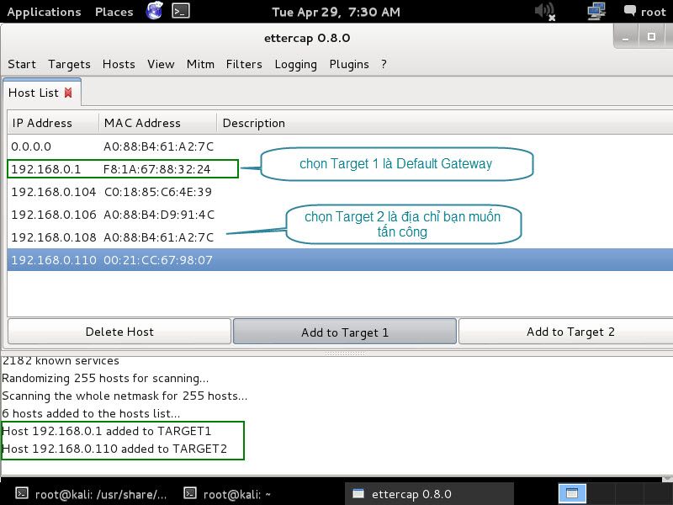The image size is (673, 505).
Task: Click the Add to Target 1 button
Action: point(345,332)
